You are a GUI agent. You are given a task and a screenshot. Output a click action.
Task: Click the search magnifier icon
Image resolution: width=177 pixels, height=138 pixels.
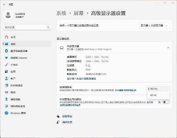pos(48,27)
